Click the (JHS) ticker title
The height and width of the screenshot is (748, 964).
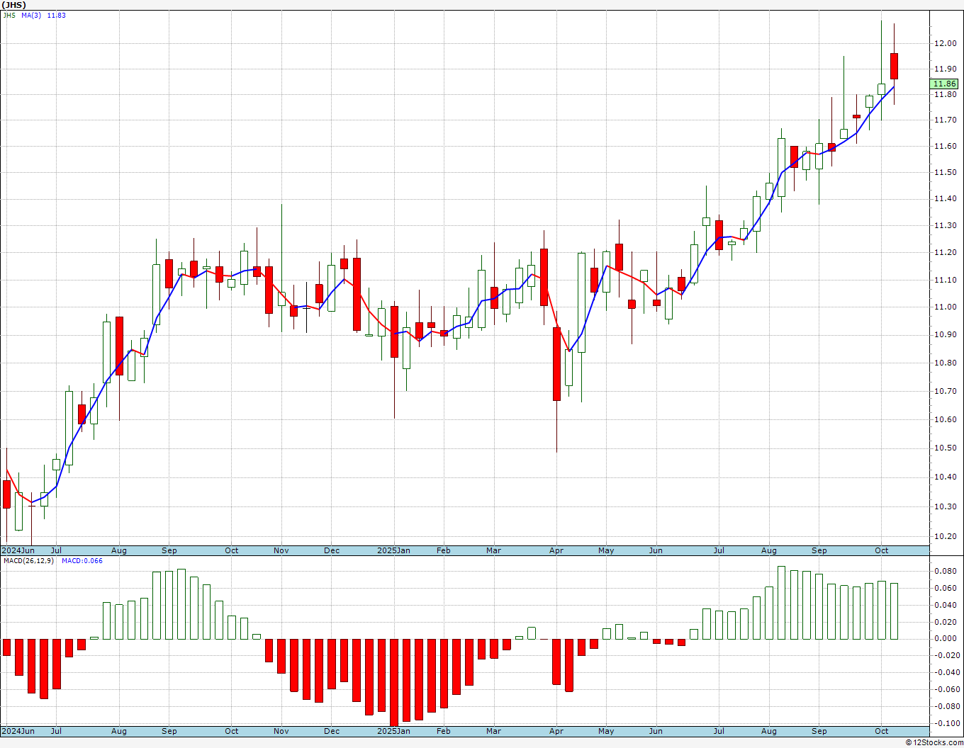pos(14,5)
